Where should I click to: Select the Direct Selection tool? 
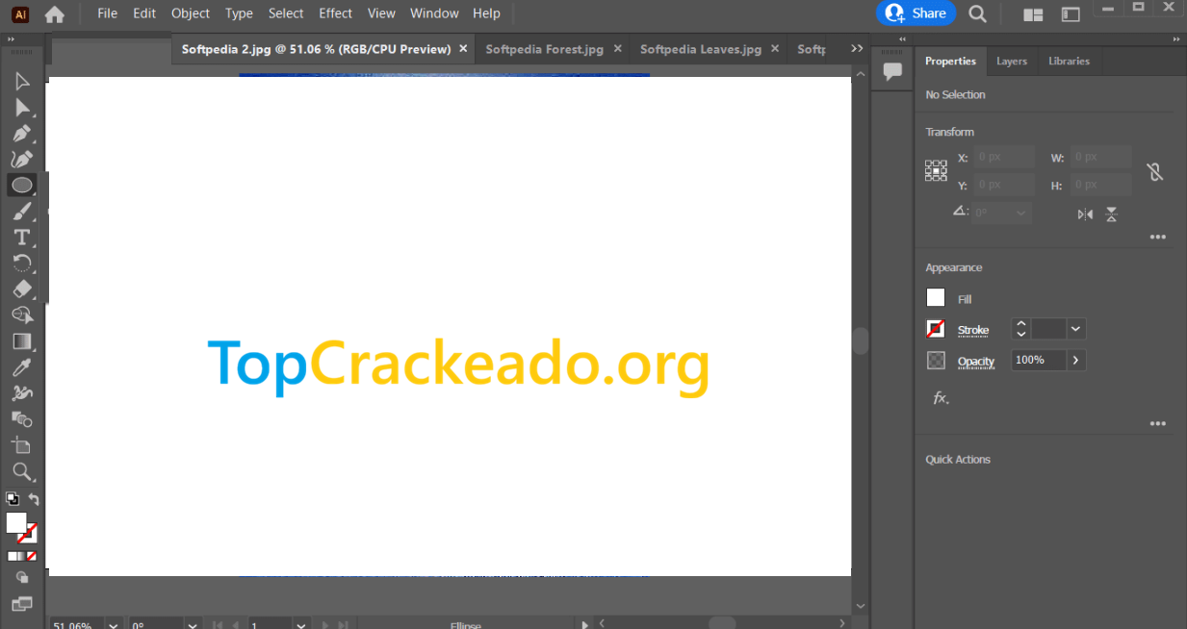[x=22, y=108]
